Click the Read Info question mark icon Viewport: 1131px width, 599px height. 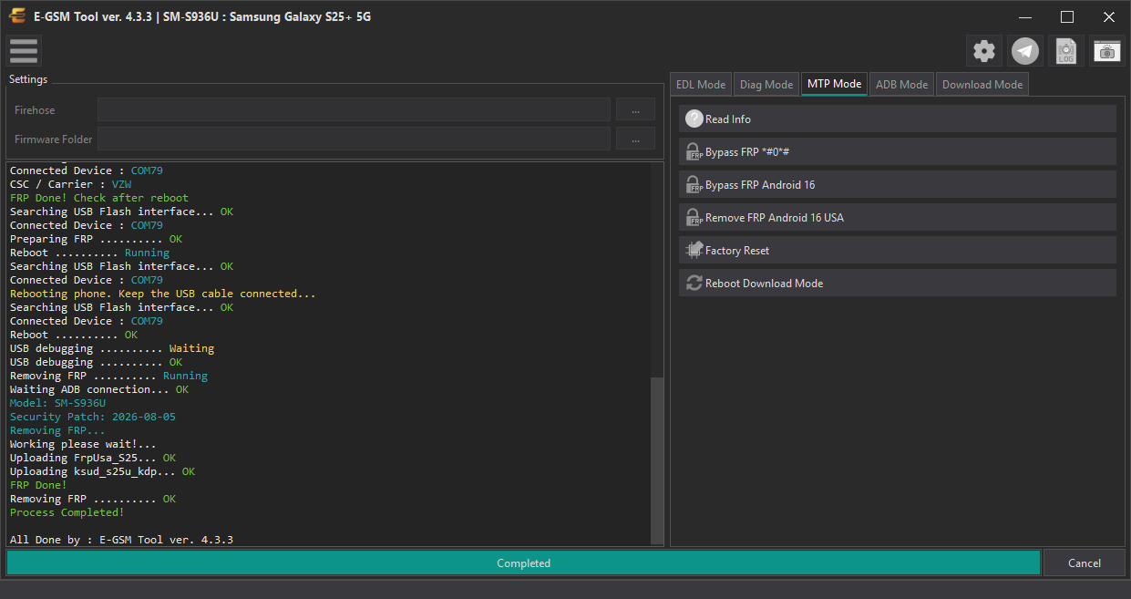coord(694,119)
